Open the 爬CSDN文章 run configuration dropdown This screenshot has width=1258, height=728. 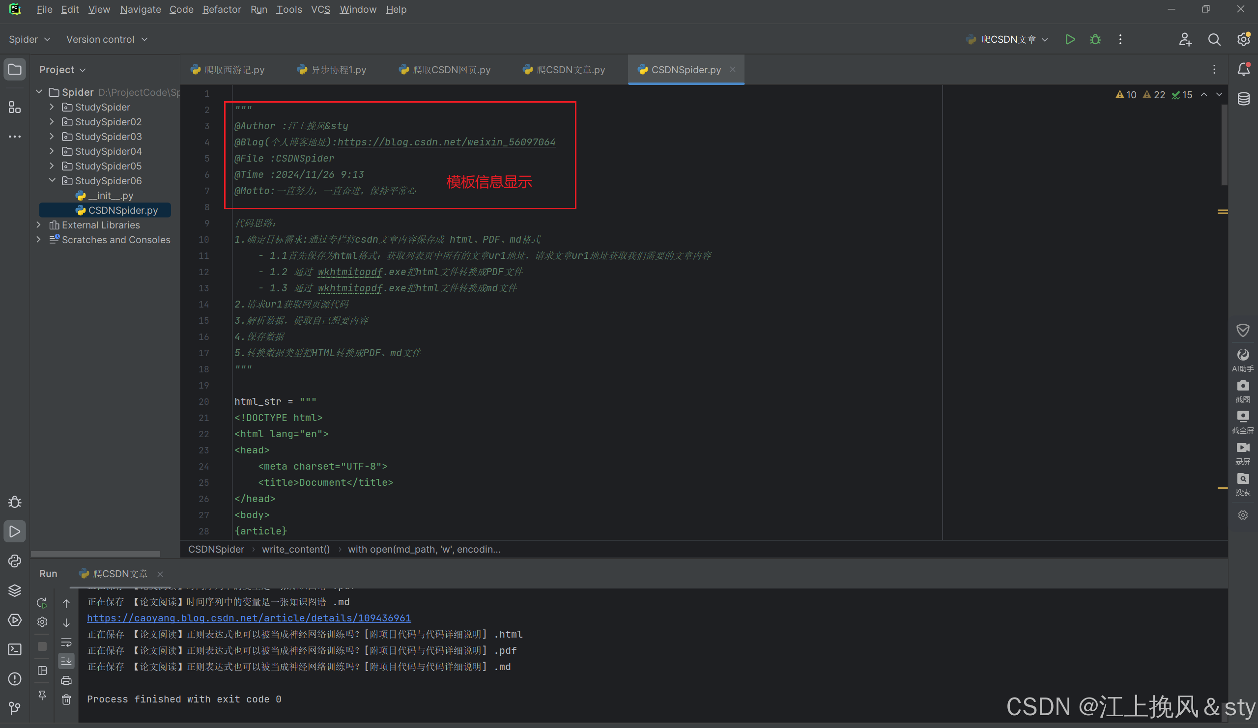1007,39
